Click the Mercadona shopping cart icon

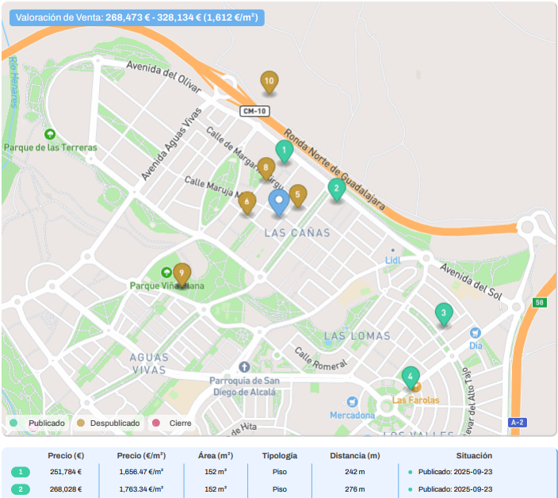(351, 402)
